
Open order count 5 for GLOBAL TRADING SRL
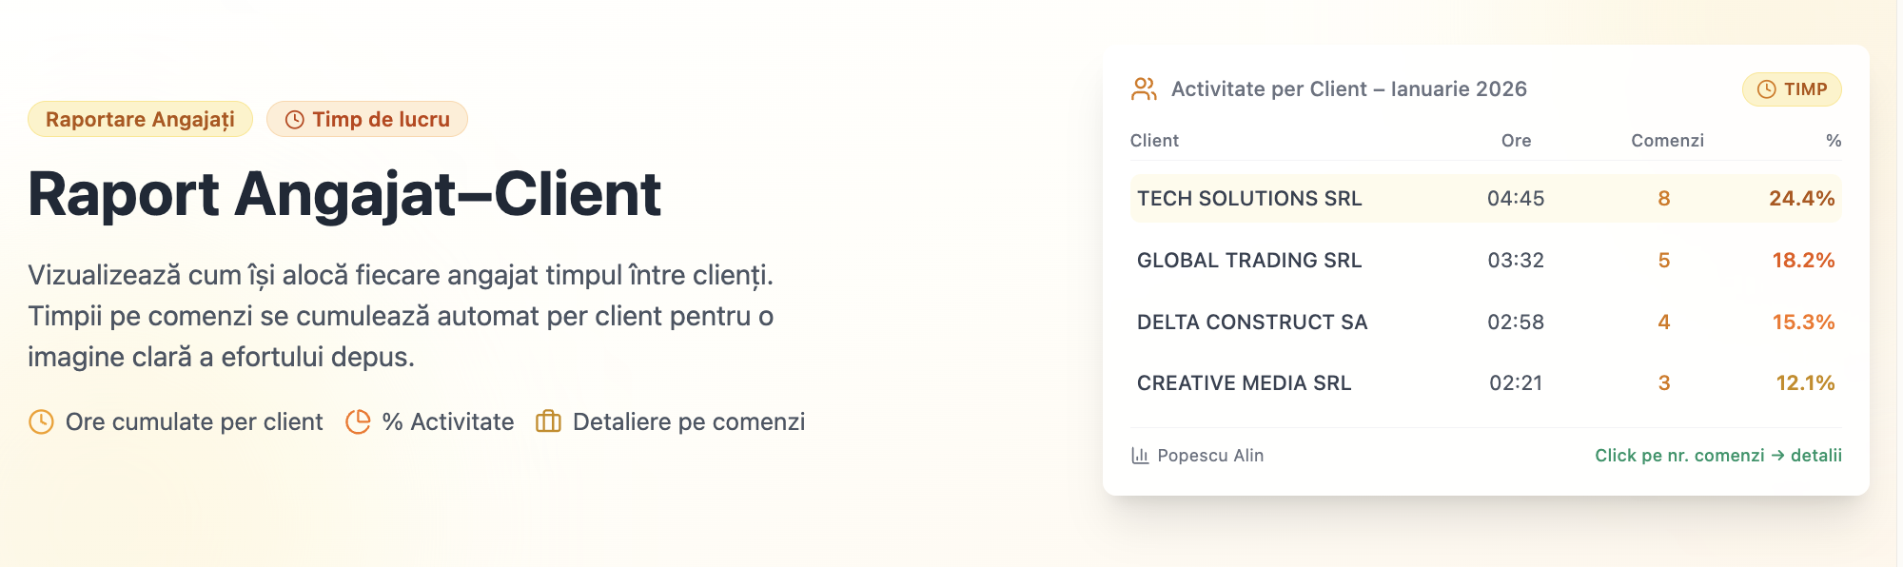[1664, 261]
